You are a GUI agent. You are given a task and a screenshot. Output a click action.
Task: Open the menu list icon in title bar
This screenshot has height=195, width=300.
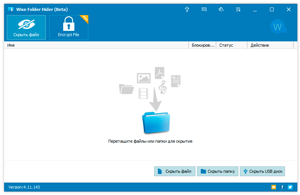click(238, 9)
